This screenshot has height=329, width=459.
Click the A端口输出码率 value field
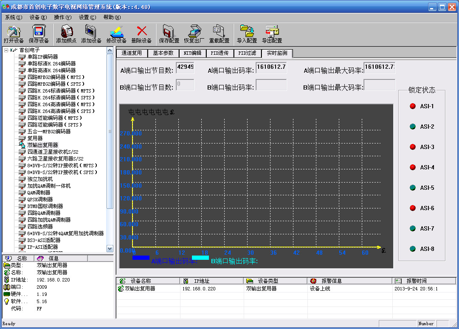[271, 67]
